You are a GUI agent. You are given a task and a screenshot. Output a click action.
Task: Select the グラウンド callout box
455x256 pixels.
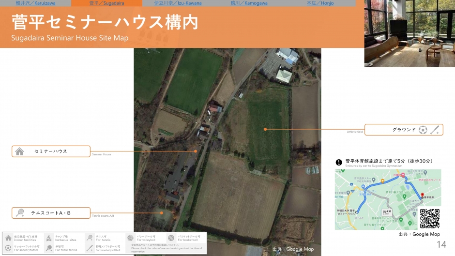pyautogui.click(x=404, y=130)
